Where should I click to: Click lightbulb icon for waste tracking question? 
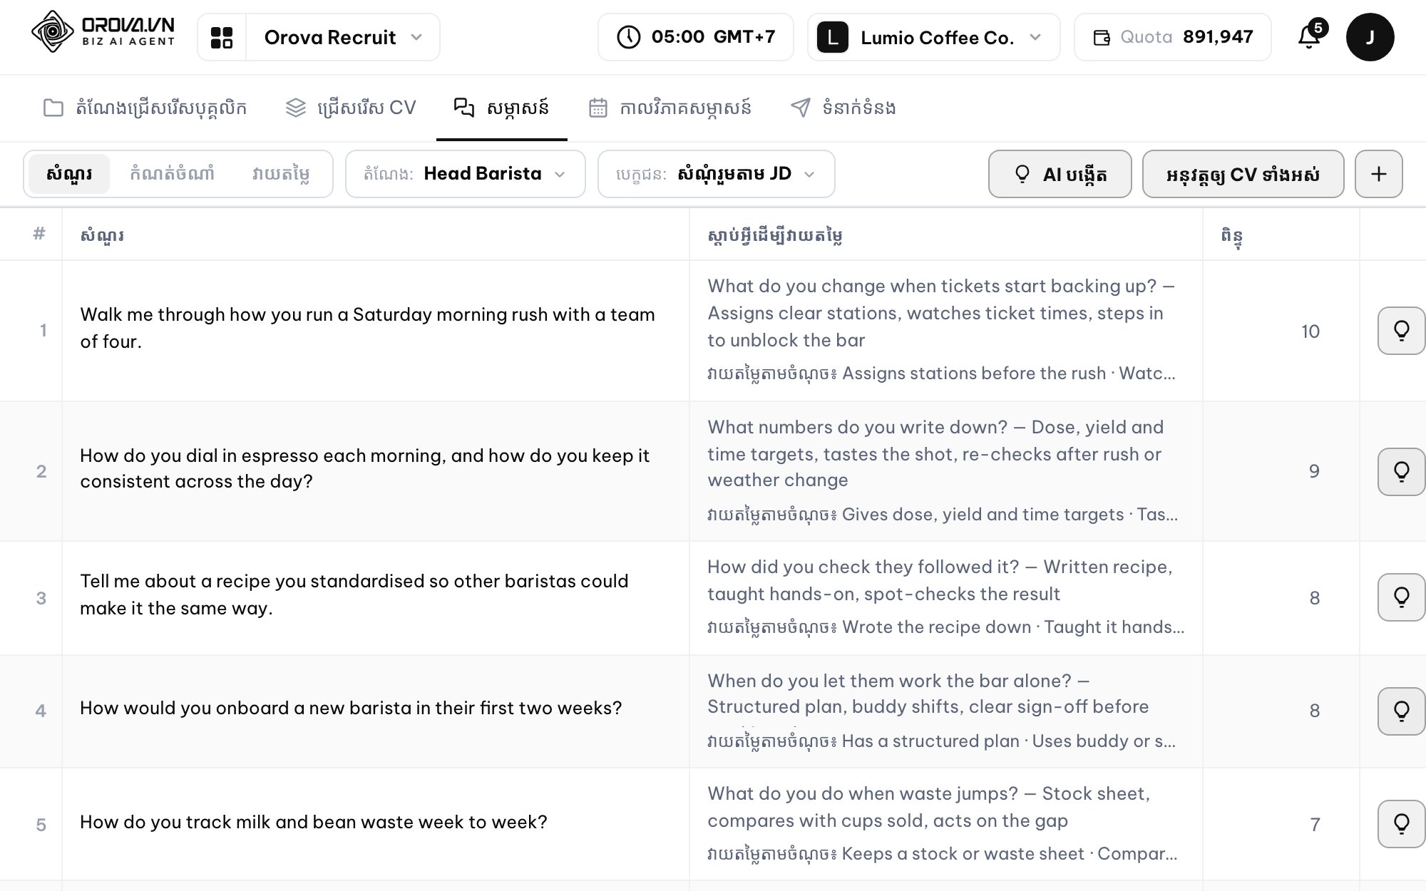(1401, 824)
